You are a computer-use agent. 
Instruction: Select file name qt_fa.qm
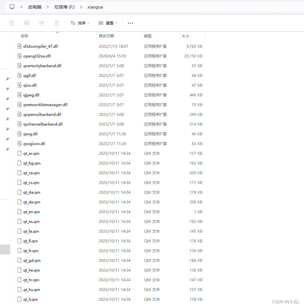[31, 231]
